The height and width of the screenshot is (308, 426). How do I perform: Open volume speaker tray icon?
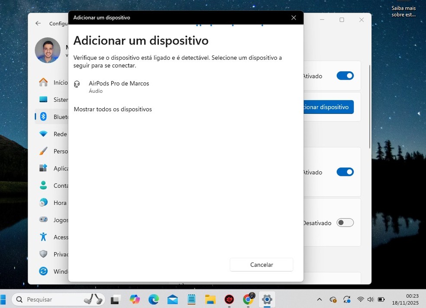371,299
